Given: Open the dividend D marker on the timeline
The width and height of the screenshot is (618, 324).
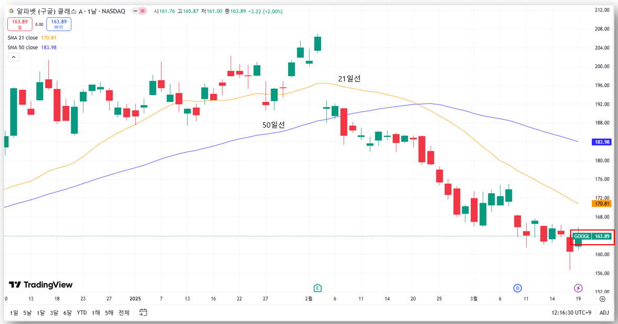Looking at the screenshot, I should point(517,288).
